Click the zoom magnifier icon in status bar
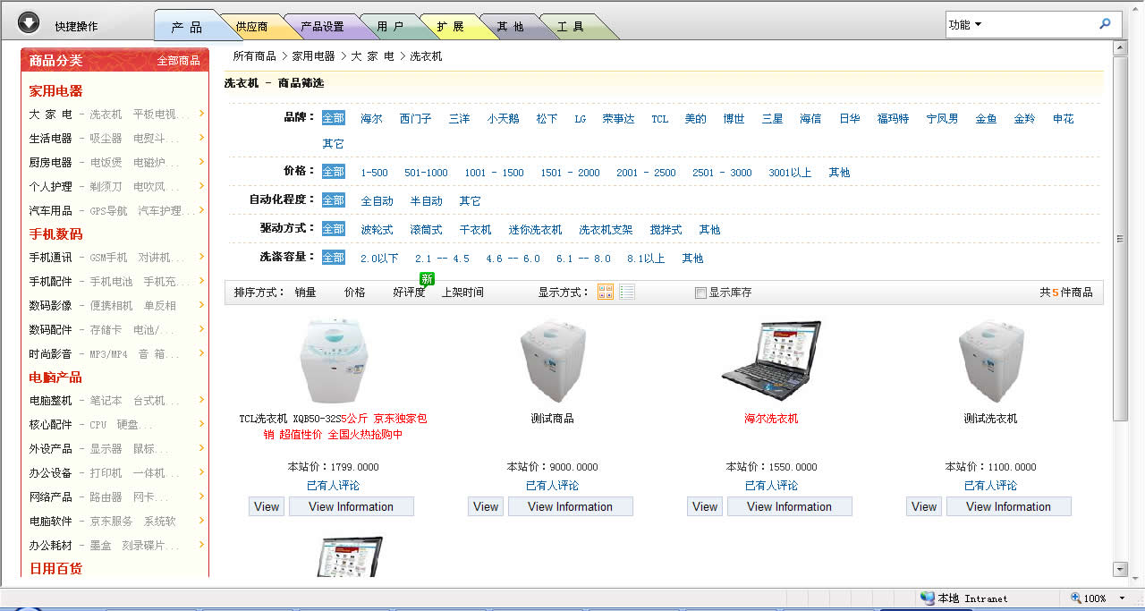 (1075, 598)
